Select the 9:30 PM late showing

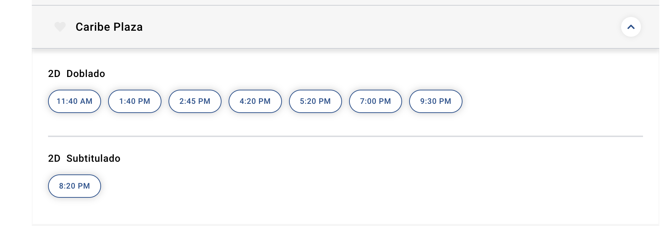pyautogui.click(x=436, y=101)
